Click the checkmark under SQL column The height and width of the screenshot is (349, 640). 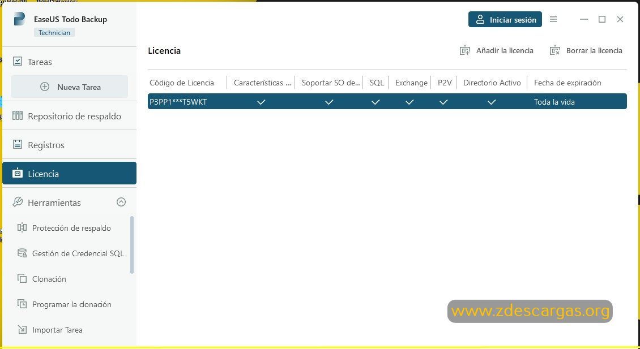(376, 102)
